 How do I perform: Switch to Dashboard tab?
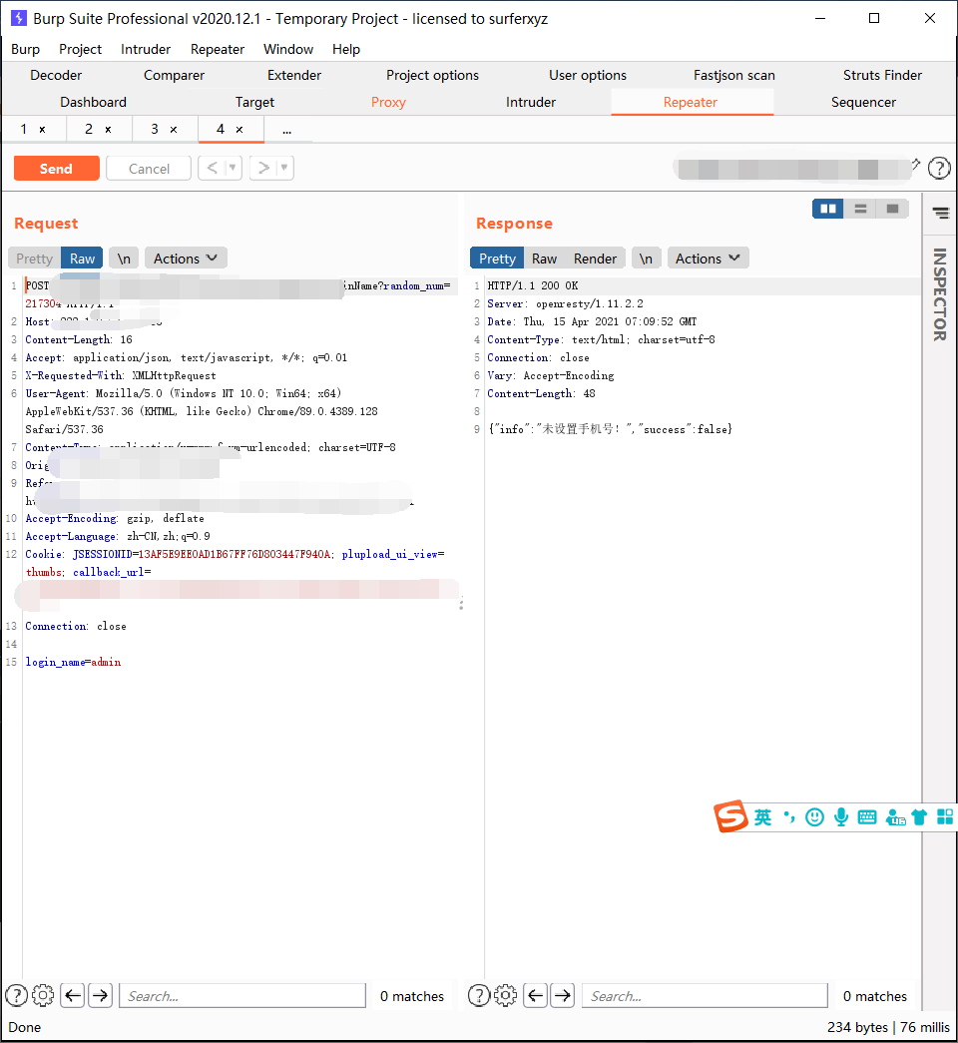[93, 102]
